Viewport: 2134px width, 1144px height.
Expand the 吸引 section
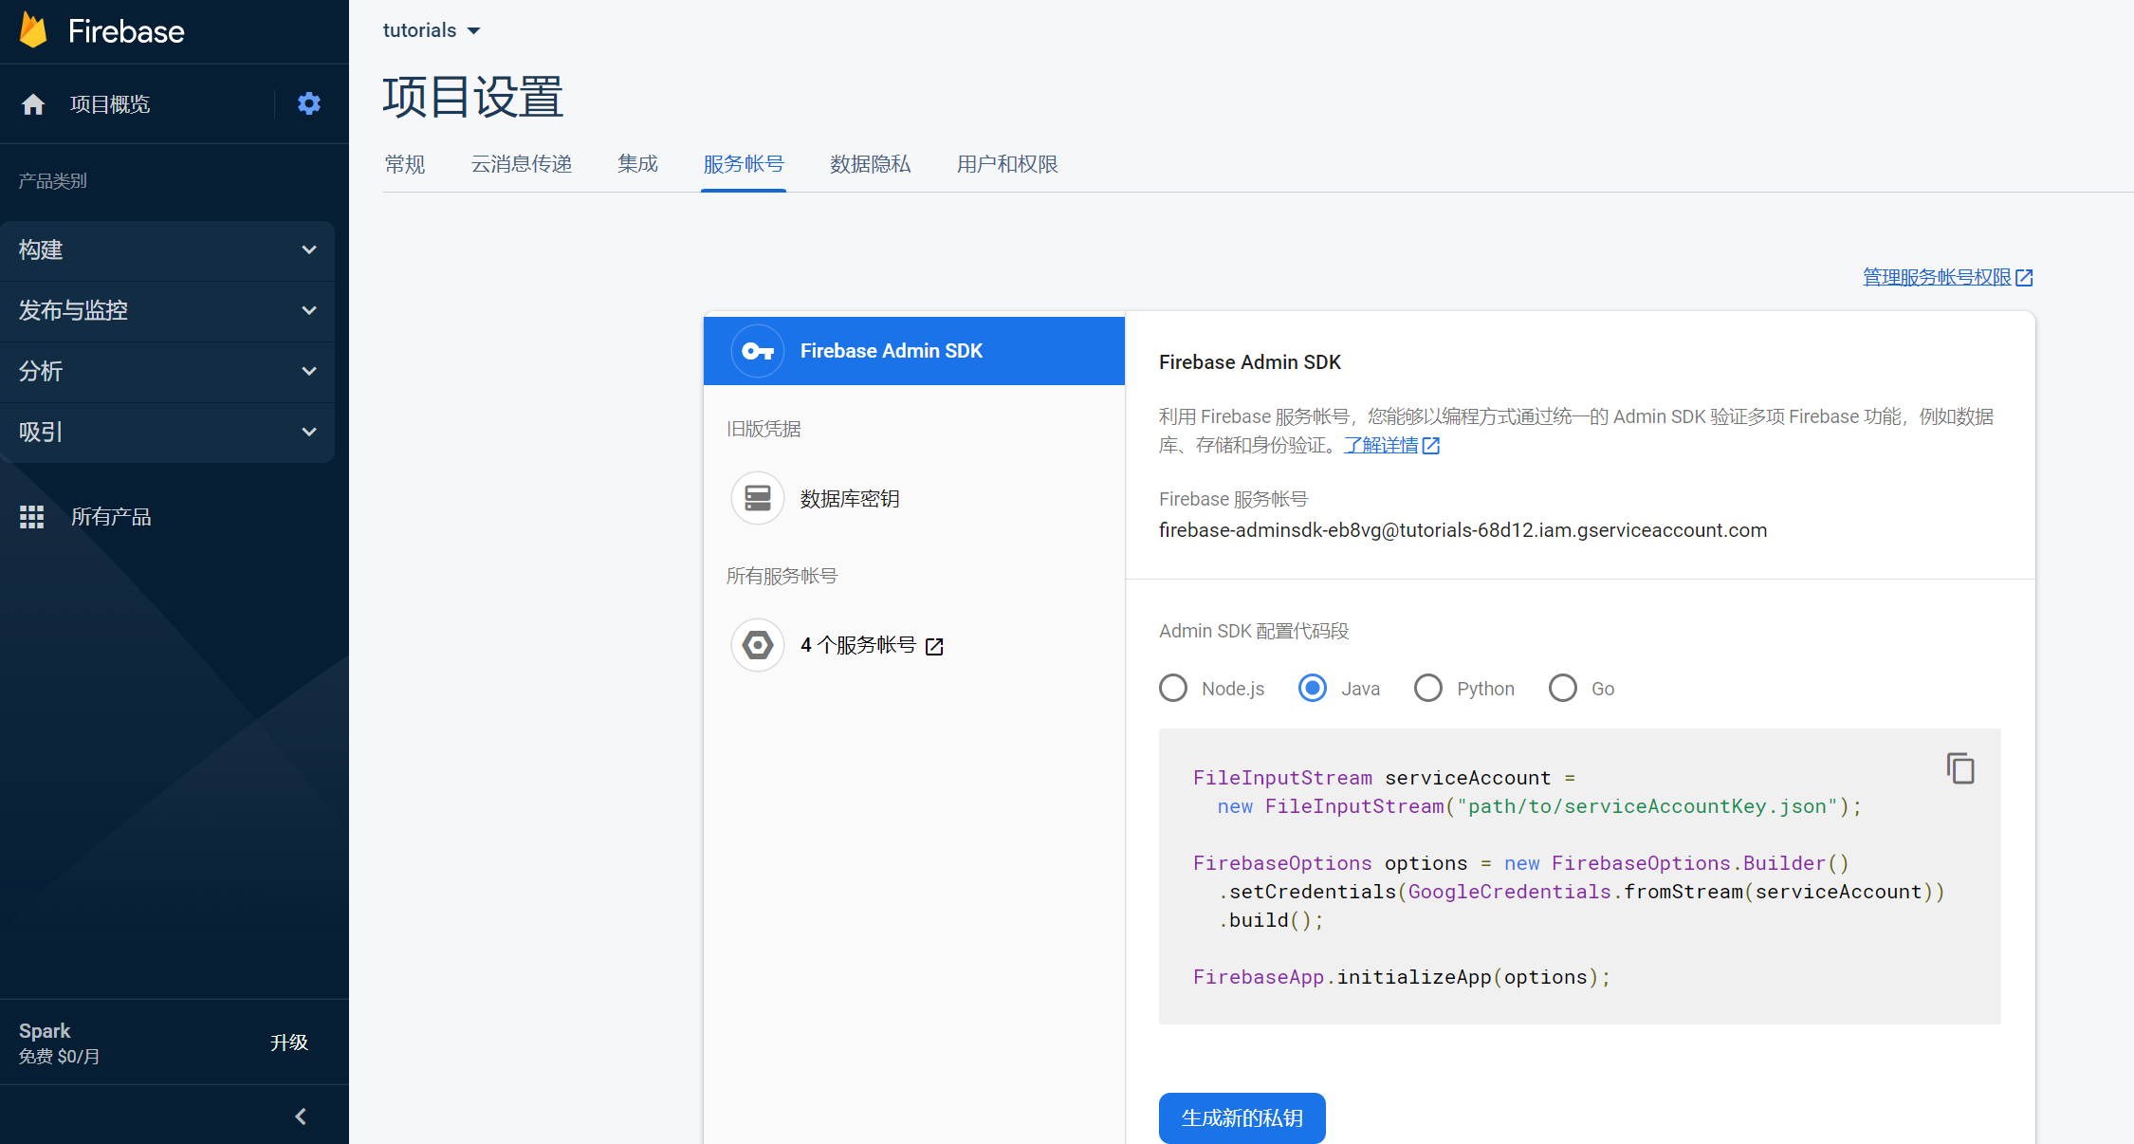pos(167,433)
